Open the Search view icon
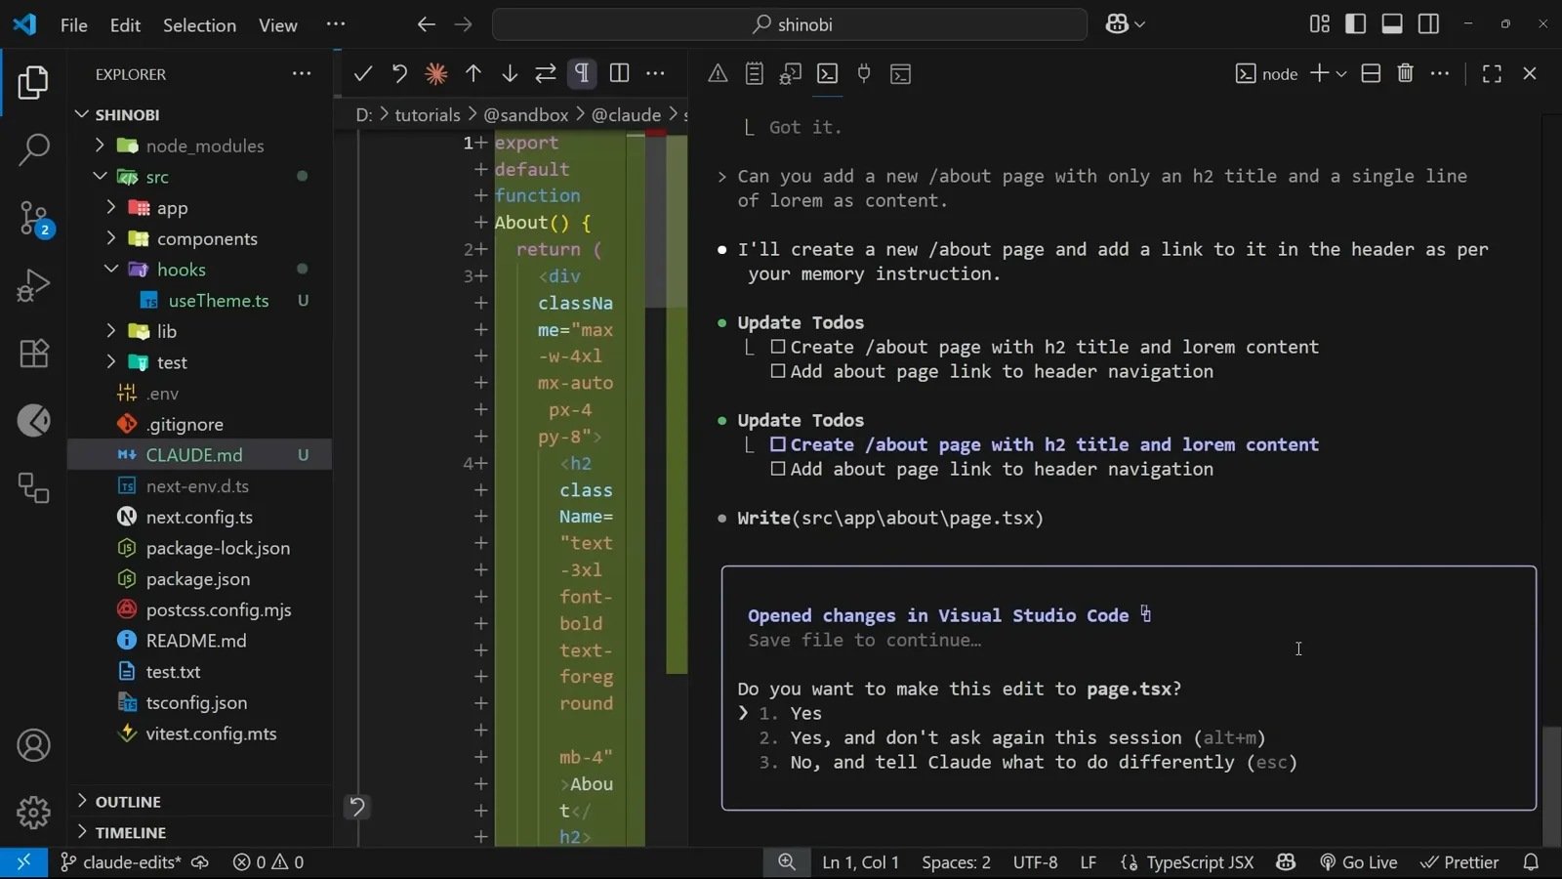Screen dimensions: 1562x879 coord(33,149)
